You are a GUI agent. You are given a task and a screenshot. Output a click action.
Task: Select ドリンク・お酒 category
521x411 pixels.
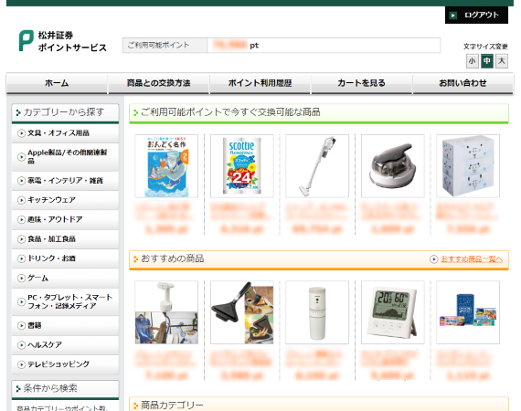pyautogui.click(x=65, y=258)
